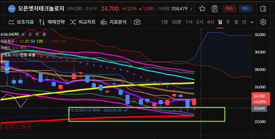Click the 240-day moving average label
275x139 pixels.
[55, 41]
